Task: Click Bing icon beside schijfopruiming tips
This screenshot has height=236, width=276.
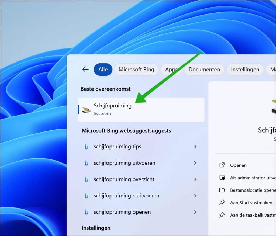Action: 86,147
